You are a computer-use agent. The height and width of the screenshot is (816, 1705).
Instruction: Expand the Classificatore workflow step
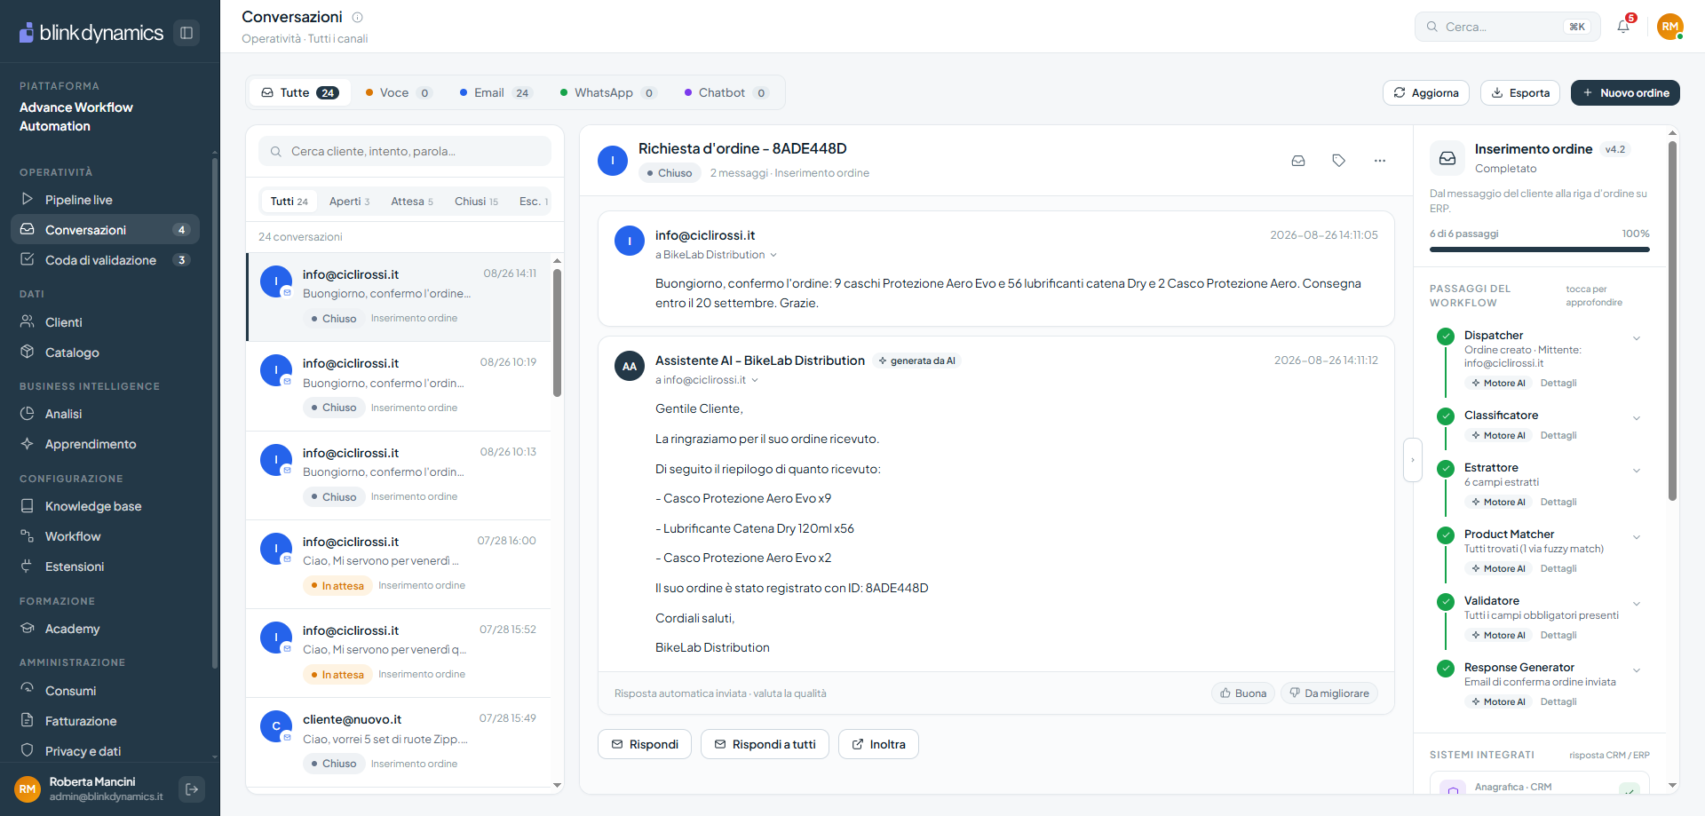pos(1637,417)
